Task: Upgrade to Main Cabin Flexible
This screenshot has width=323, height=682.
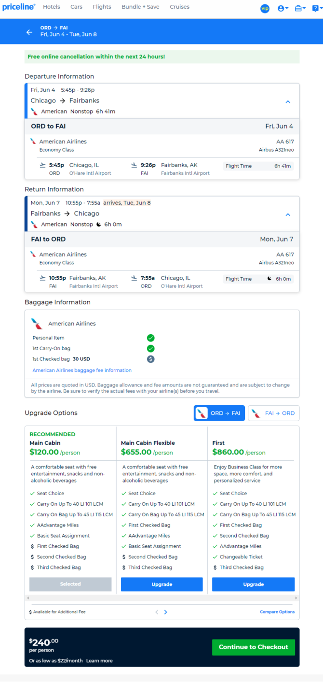Action: 162,584
